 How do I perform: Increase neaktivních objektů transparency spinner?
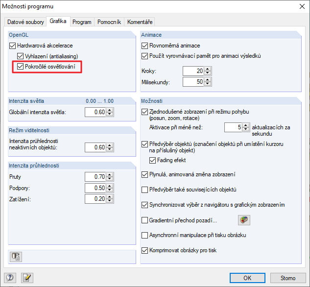[x=110, y=145]
